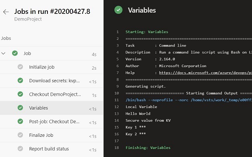Click the gray status icon for Report build status
Image resolution: width=252 pixels, height=157 pixels.
pos(20,149)
